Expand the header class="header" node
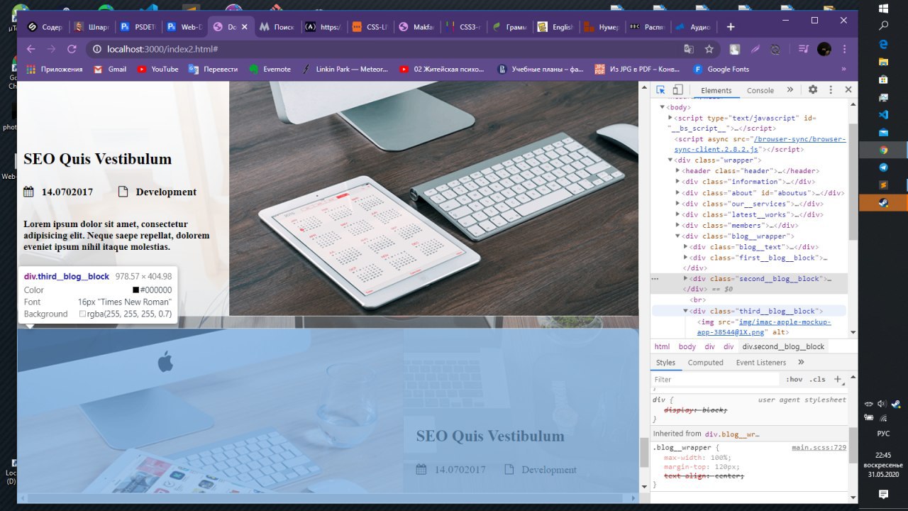The width and height of the screenshot is (908, 511). click(x=678, y=171)
